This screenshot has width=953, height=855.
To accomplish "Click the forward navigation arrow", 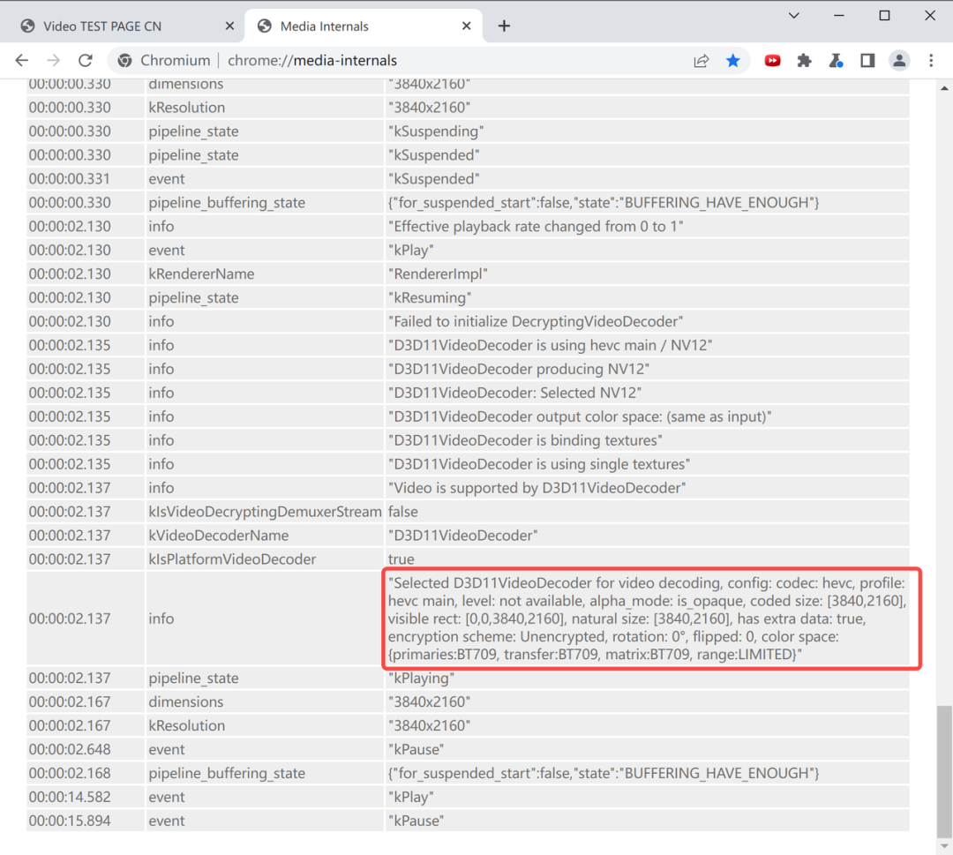I will pyautogui.click(x=54, y=61).
